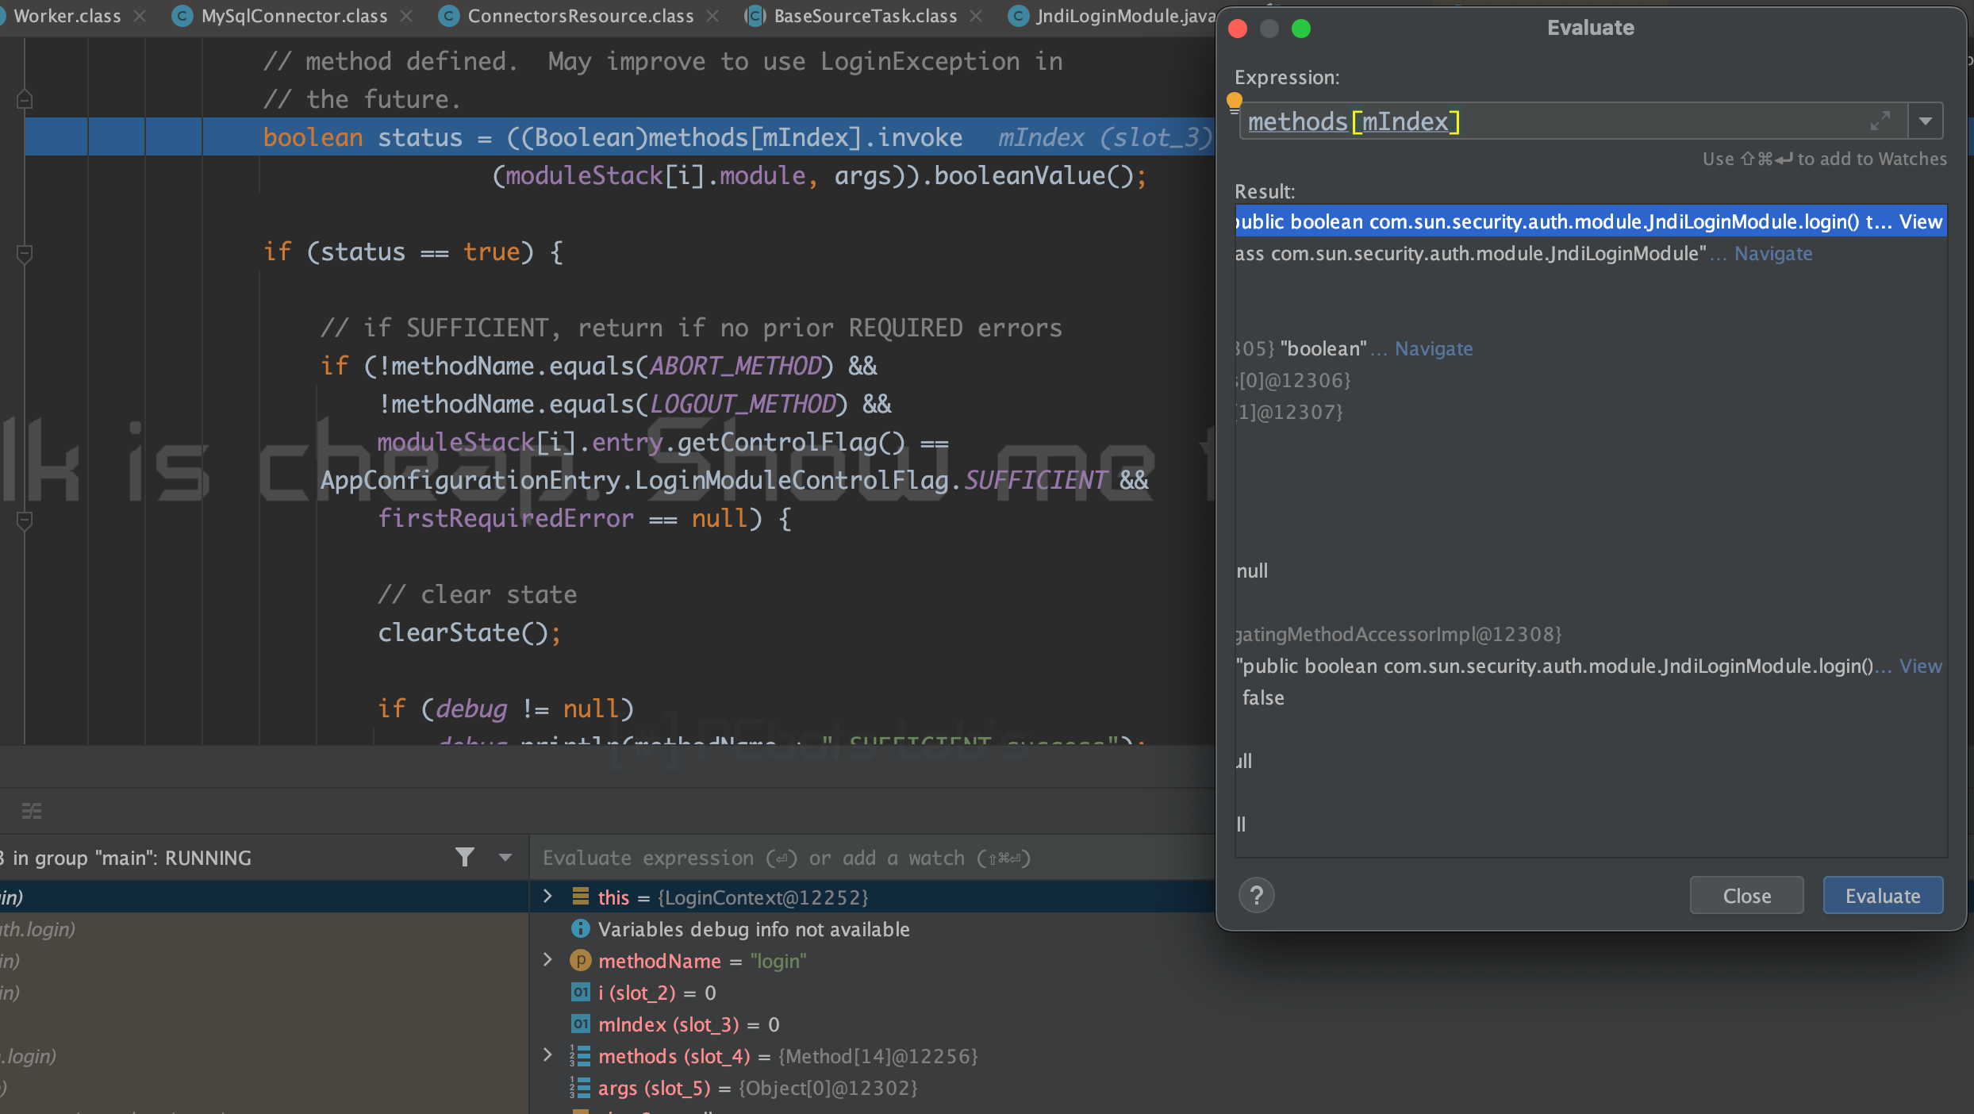Screen dimensions: 1974x1114
Task: Click the thread filter funnel icon
Action: 465,857
